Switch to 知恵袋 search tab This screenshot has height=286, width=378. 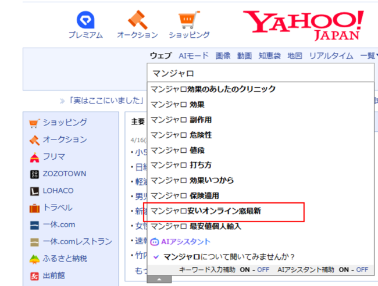269,56
